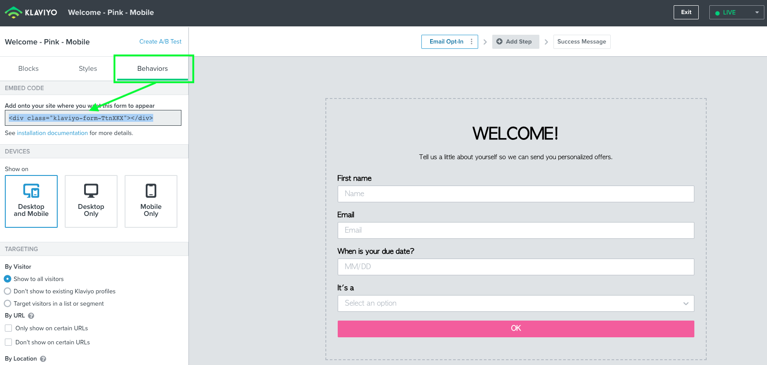767x365 pixels.
Task: Open Email Opt-In step options kebab
Action: tap(472, 42)
